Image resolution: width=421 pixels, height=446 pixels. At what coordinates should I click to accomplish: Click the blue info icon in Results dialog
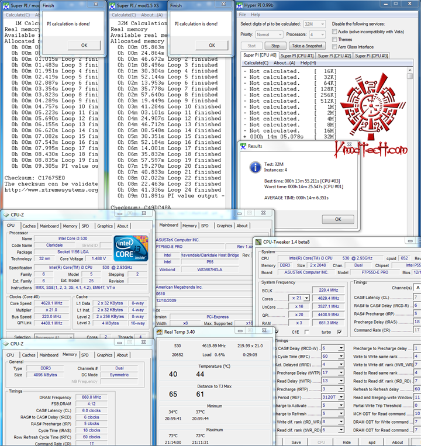(x=255, y=167)
